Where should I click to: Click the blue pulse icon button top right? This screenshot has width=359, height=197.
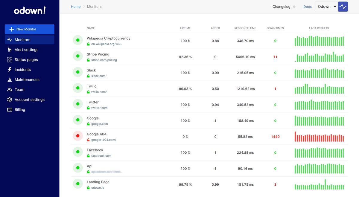343,7
